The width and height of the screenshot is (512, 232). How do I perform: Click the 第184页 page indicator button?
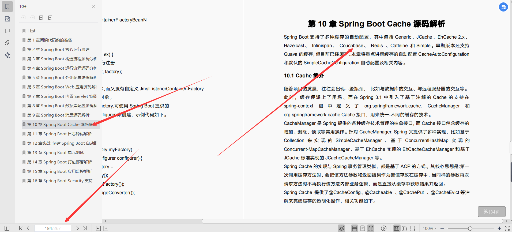(x=492, y=212)
